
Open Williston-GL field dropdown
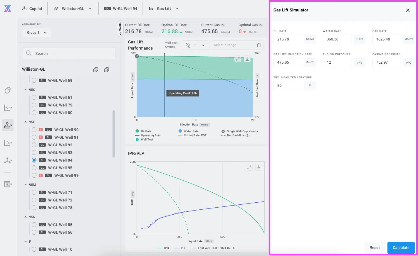(73, 9)
